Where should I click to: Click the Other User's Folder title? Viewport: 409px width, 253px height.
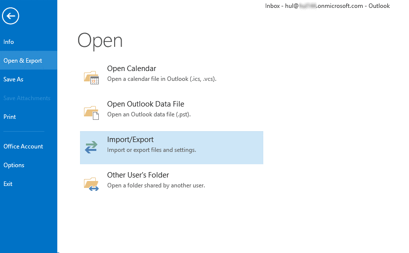pyautogui.click(x=138, y=175)
